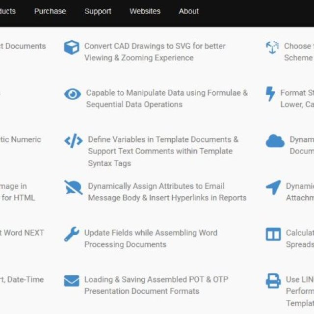Click the dashed cube icon at top right
This screenshot has height=314, width=314.
point(272,48)
